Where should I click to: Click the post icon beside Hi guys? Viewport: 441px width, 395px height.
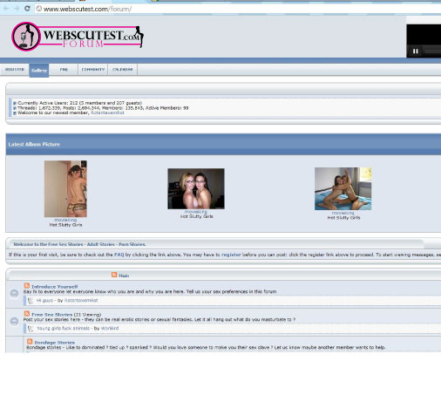pos(31,300)
